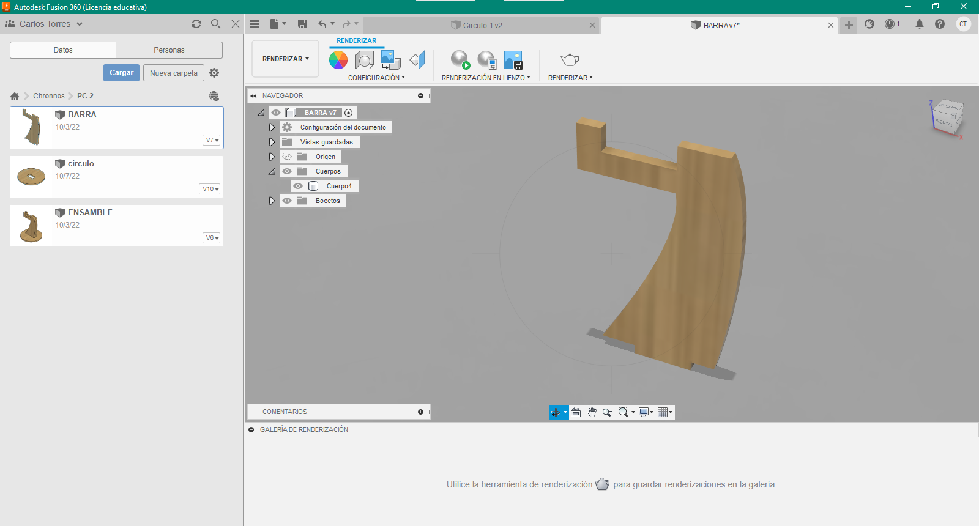Navigate to Chronnos breadcrumb
Image resolution: width=979 pixels, height=526 pixels.
pos(49,96)
